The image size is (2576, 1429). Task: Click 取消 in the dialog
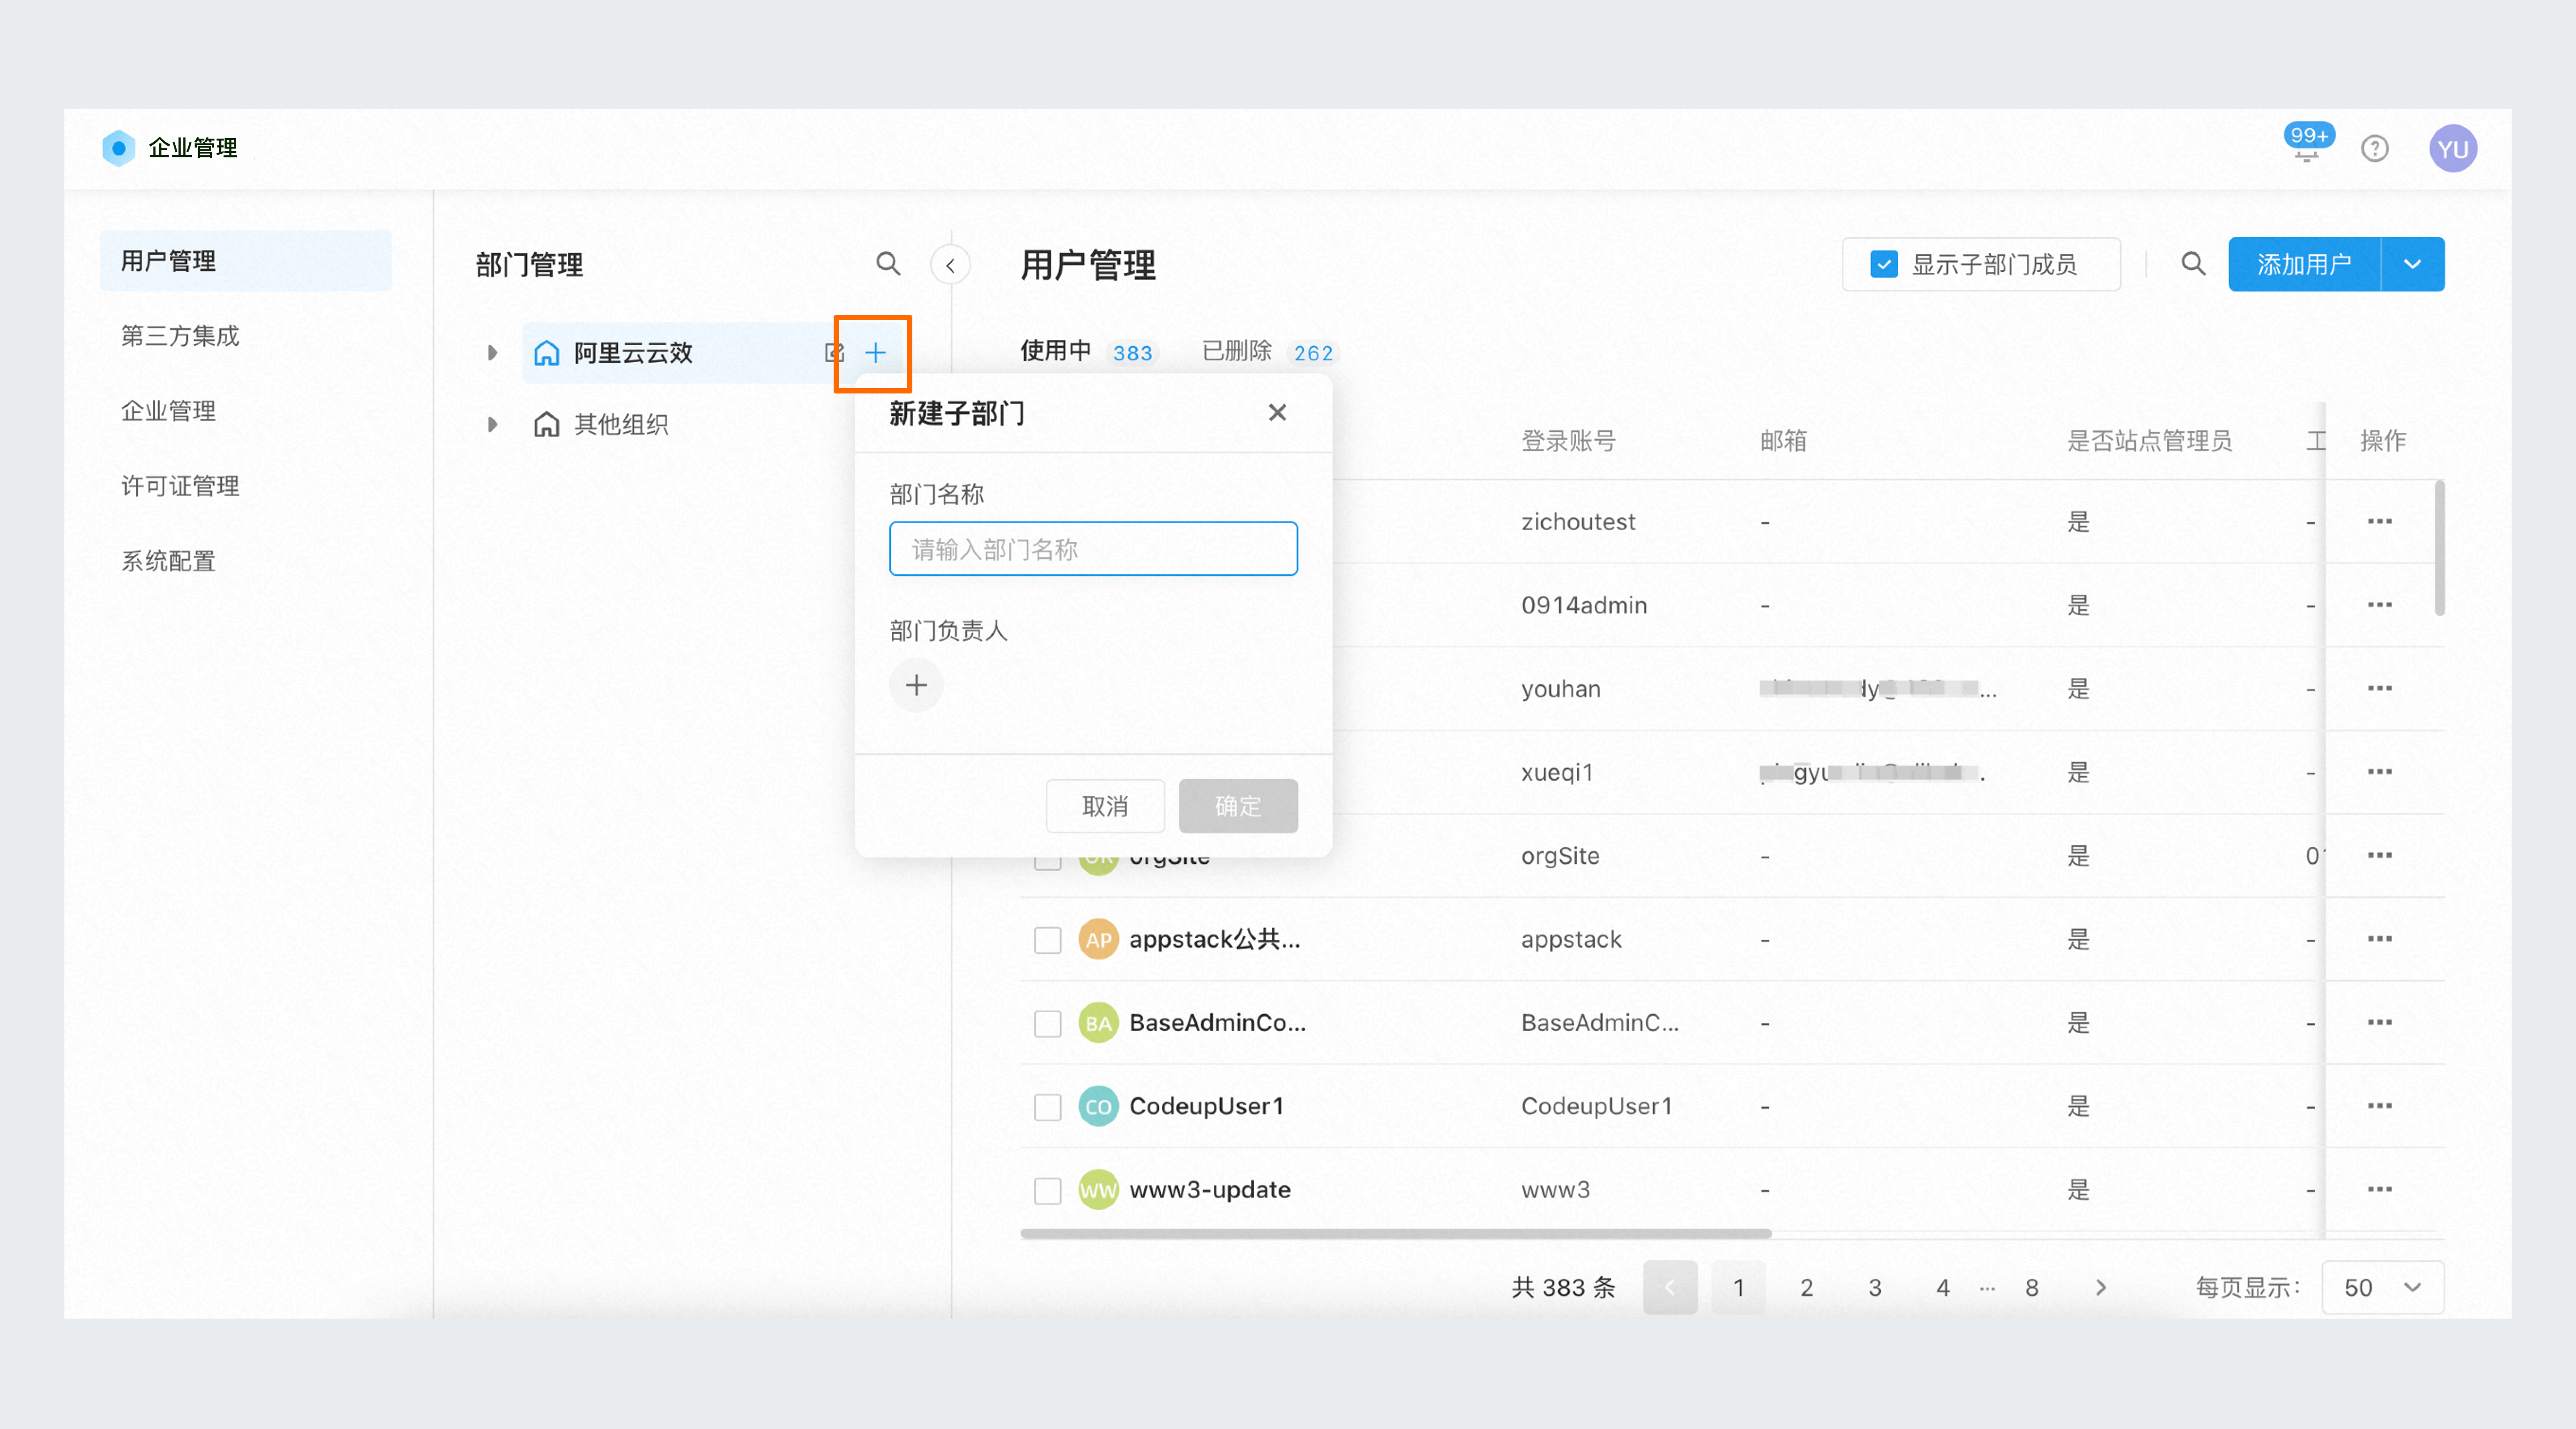pos(1105,806)
